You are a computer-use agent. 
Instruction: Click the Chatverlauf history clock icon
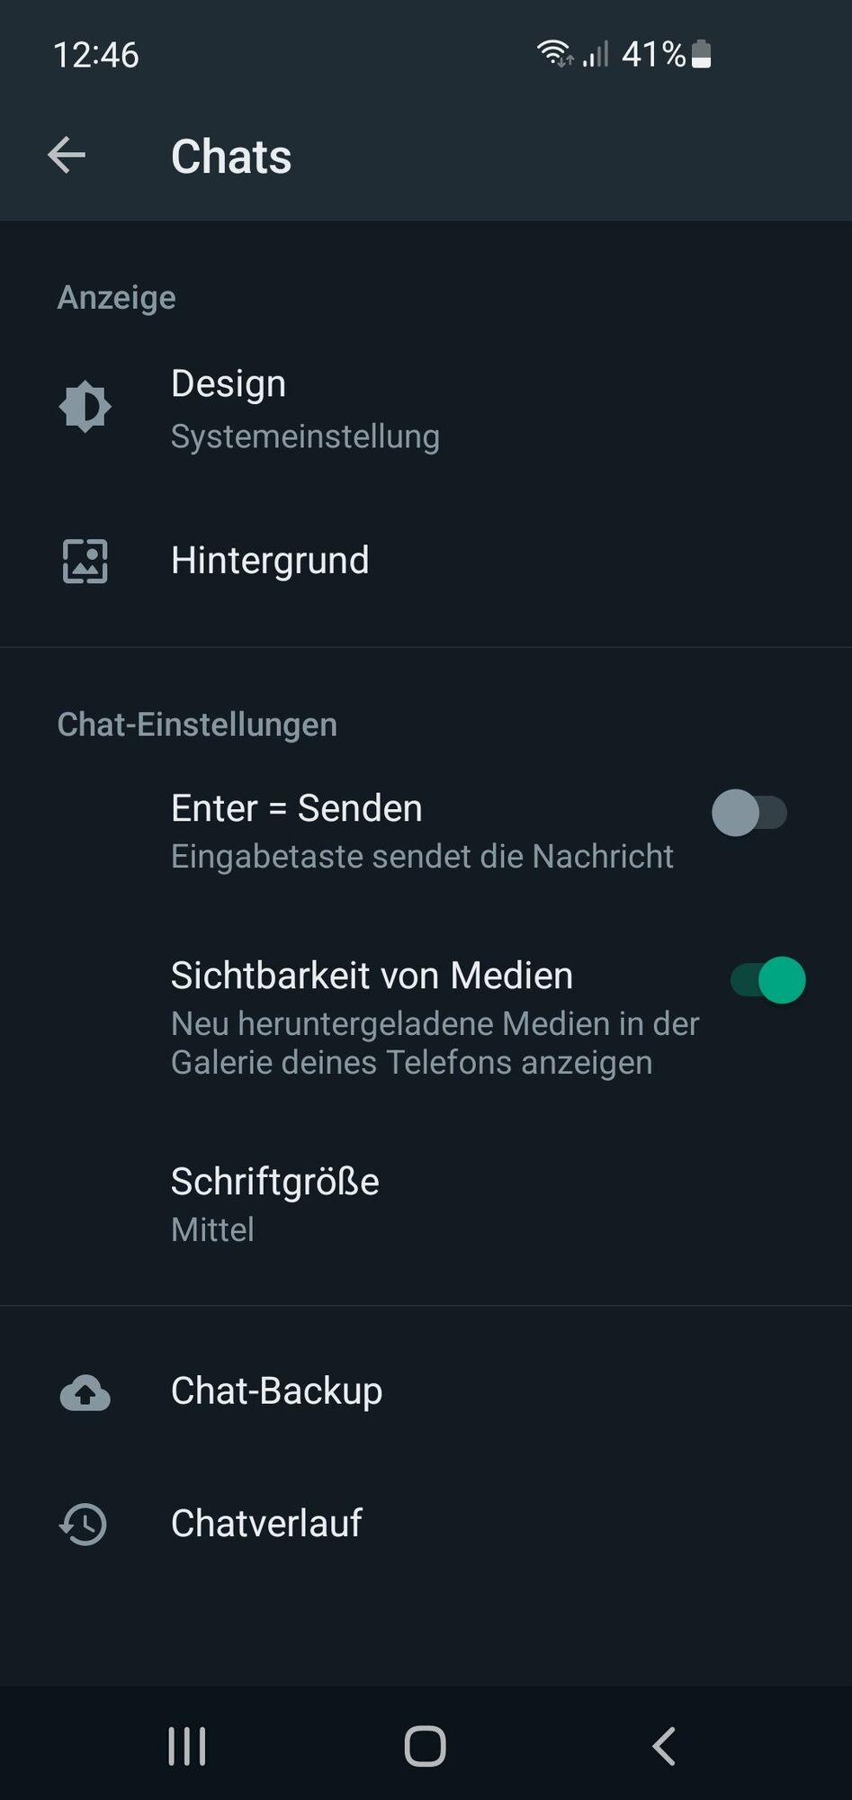[84, 1524]
